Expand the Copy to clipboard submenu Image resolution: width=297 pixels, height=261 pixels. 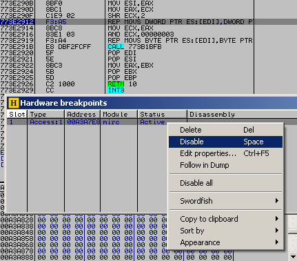[x=225, y=219]
